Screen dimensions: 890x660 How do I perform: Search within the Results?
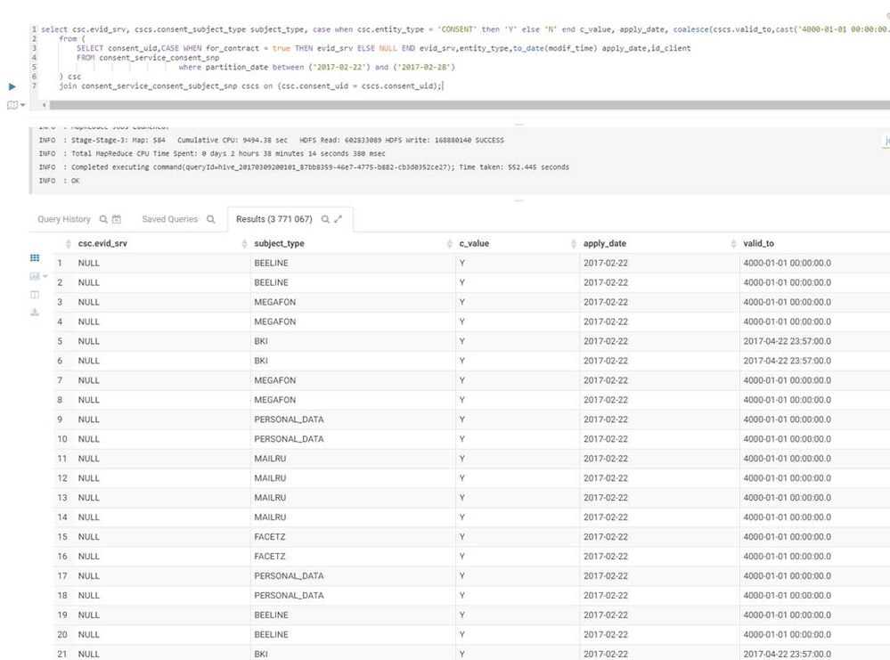pyautogui.click(x=325, y=219)
